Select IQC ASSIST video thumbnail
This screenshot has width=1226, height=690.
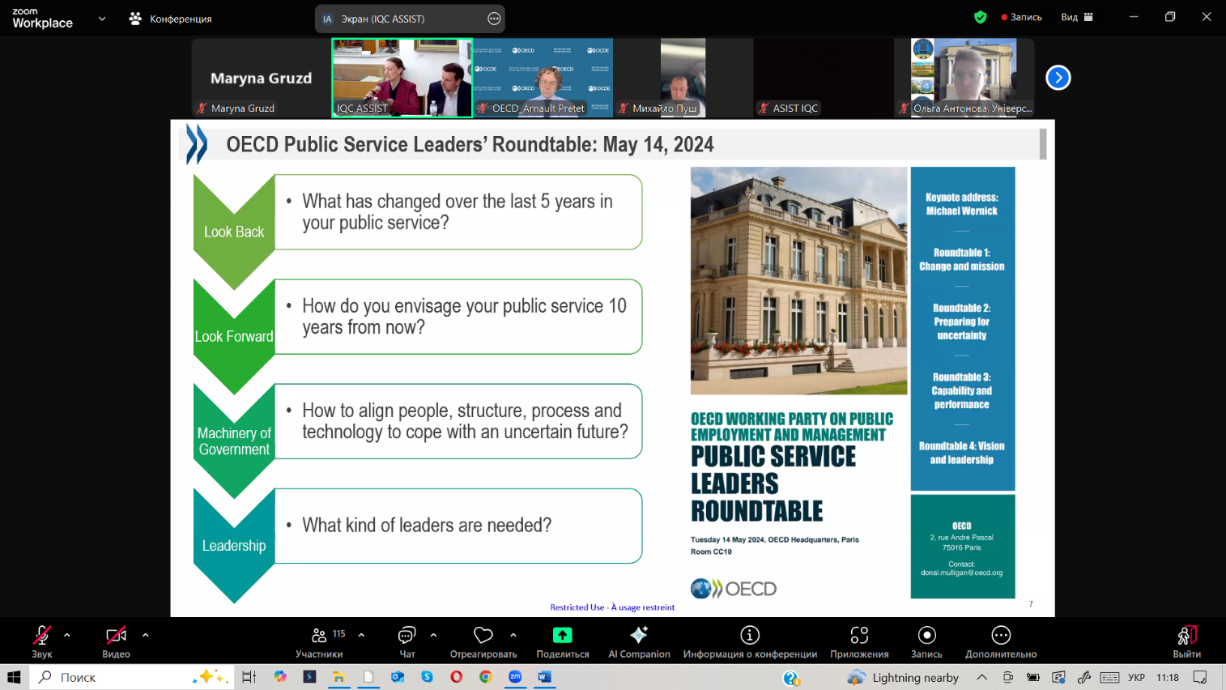tap(402, 78)
